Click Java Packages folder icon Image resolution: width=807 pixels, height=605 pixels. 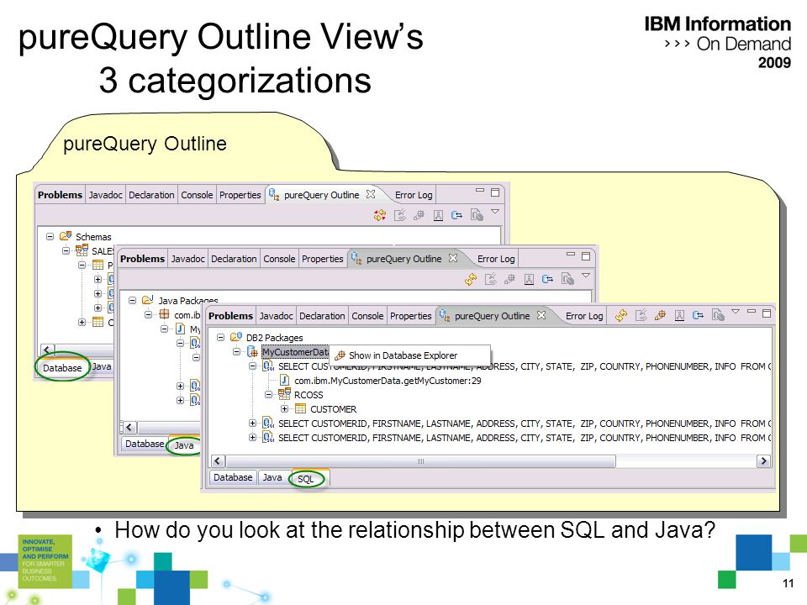[148, 299]
